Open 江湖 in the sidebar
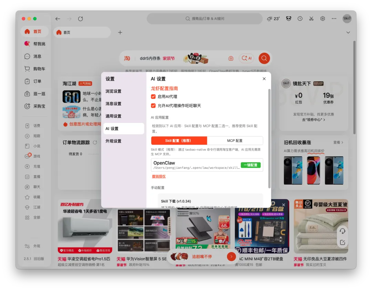The width and height of the screenshot is (372, 290). 33,207
